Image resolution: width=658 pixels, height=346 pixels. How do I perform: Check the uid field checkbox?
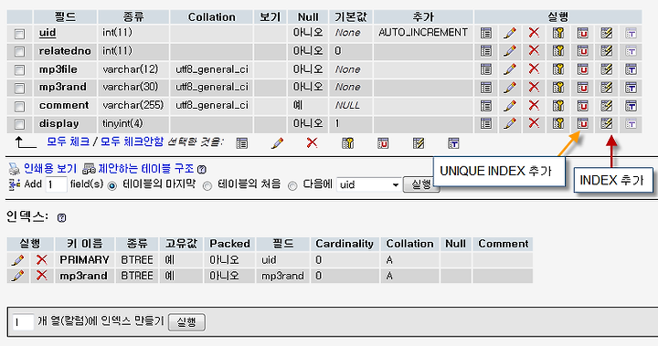pyautogui.click(x=19, y=34)
